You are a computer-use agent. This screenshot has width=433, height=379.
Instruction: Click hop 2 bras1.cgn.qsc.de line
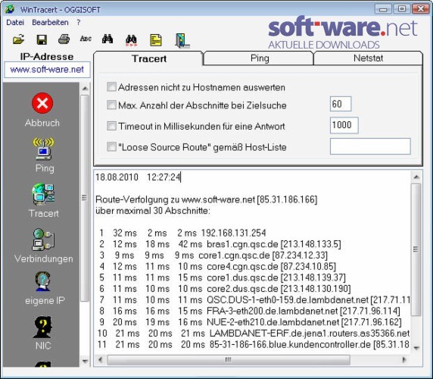click(220, 244)
